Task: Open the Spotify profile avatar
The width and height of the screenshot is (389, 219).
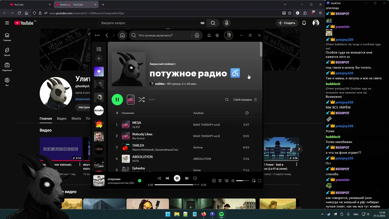Action: click(x=229, y=35)
